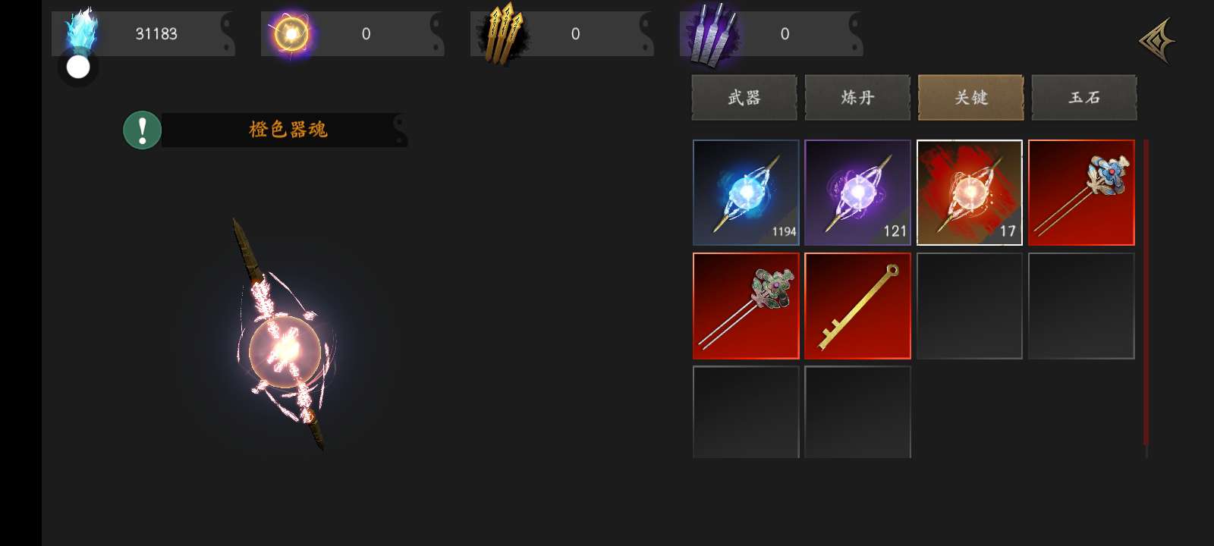This screenshot has width=1214, height=546.
Task: Tap the white floating circle button
Action: [78, 67]
